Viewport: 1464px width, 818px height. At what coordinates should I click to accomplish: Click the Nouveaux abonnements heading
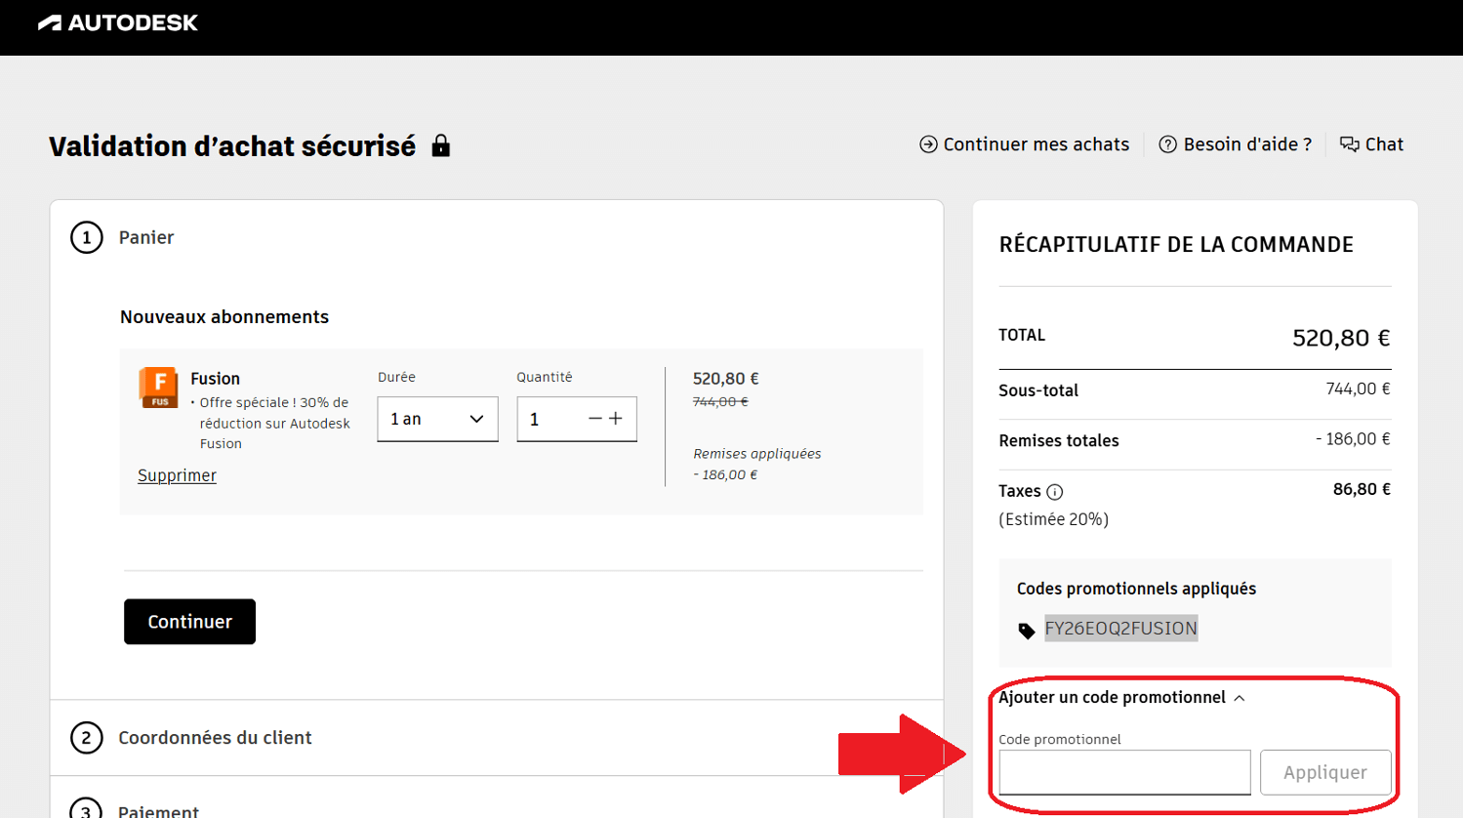coord(224,317)
